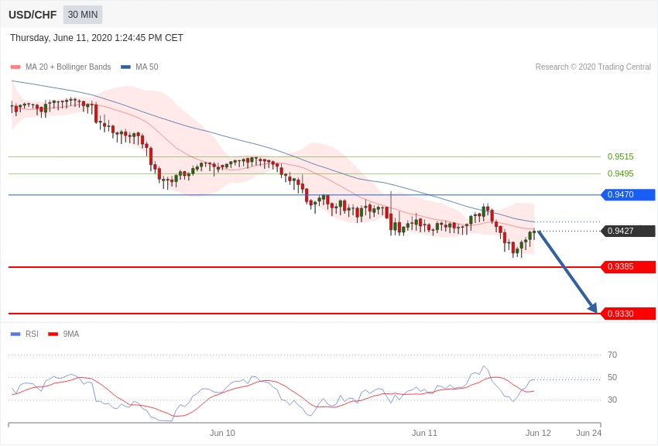This screenshot has height=446, width=658.
Task: Select the Jun 12 axis label
Action: (538, 433)
